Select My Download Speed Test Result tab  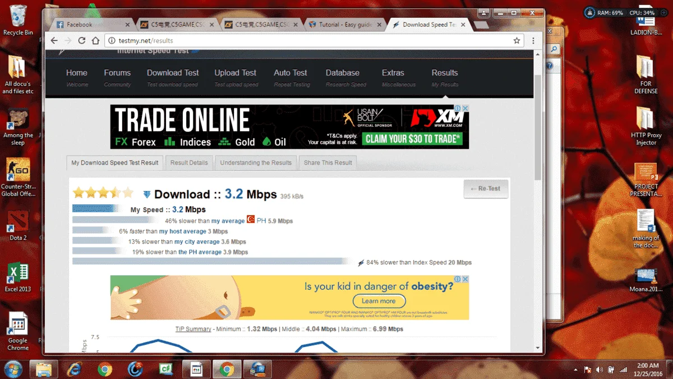coord(115,163)
